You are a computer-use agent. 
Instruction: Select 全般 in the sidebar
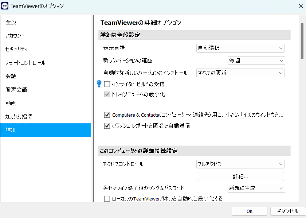click(x=46, y=22)
